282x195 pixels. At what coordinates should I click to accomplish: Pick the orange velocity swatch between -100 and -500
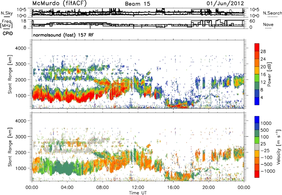(x=257, y=161)
